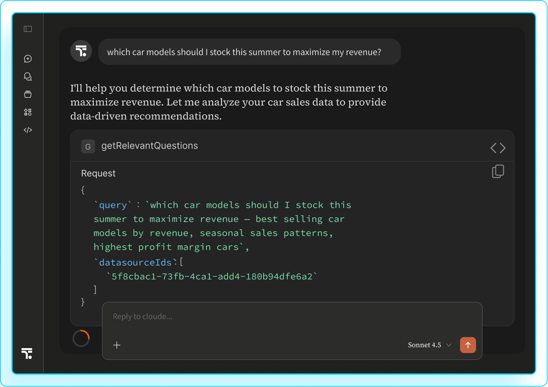This screenshot has width=548, height=387.
Task: Expand the getRelevantQuestions tool call header
Action: point(150,146)
